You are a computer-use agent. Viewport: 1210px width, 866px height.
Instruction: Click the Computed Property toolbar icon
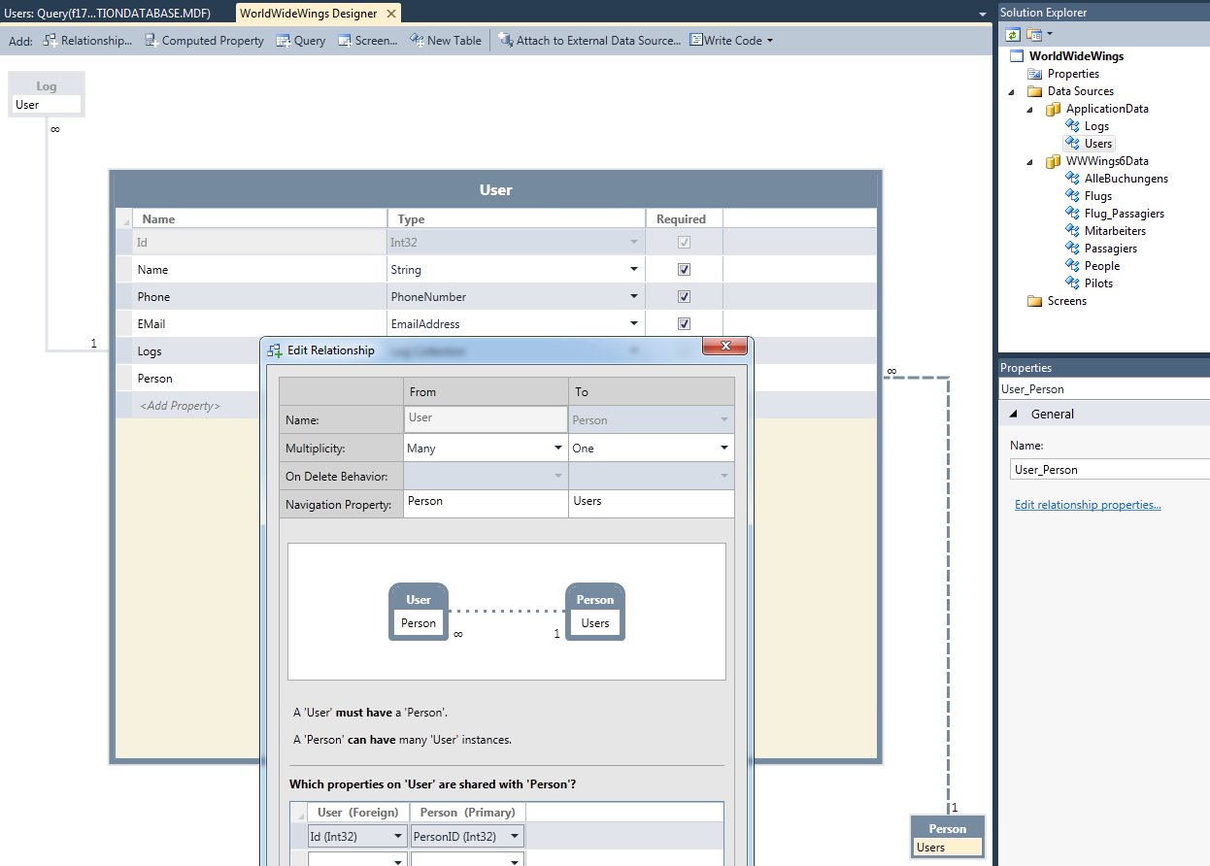(x=151, y=41)
